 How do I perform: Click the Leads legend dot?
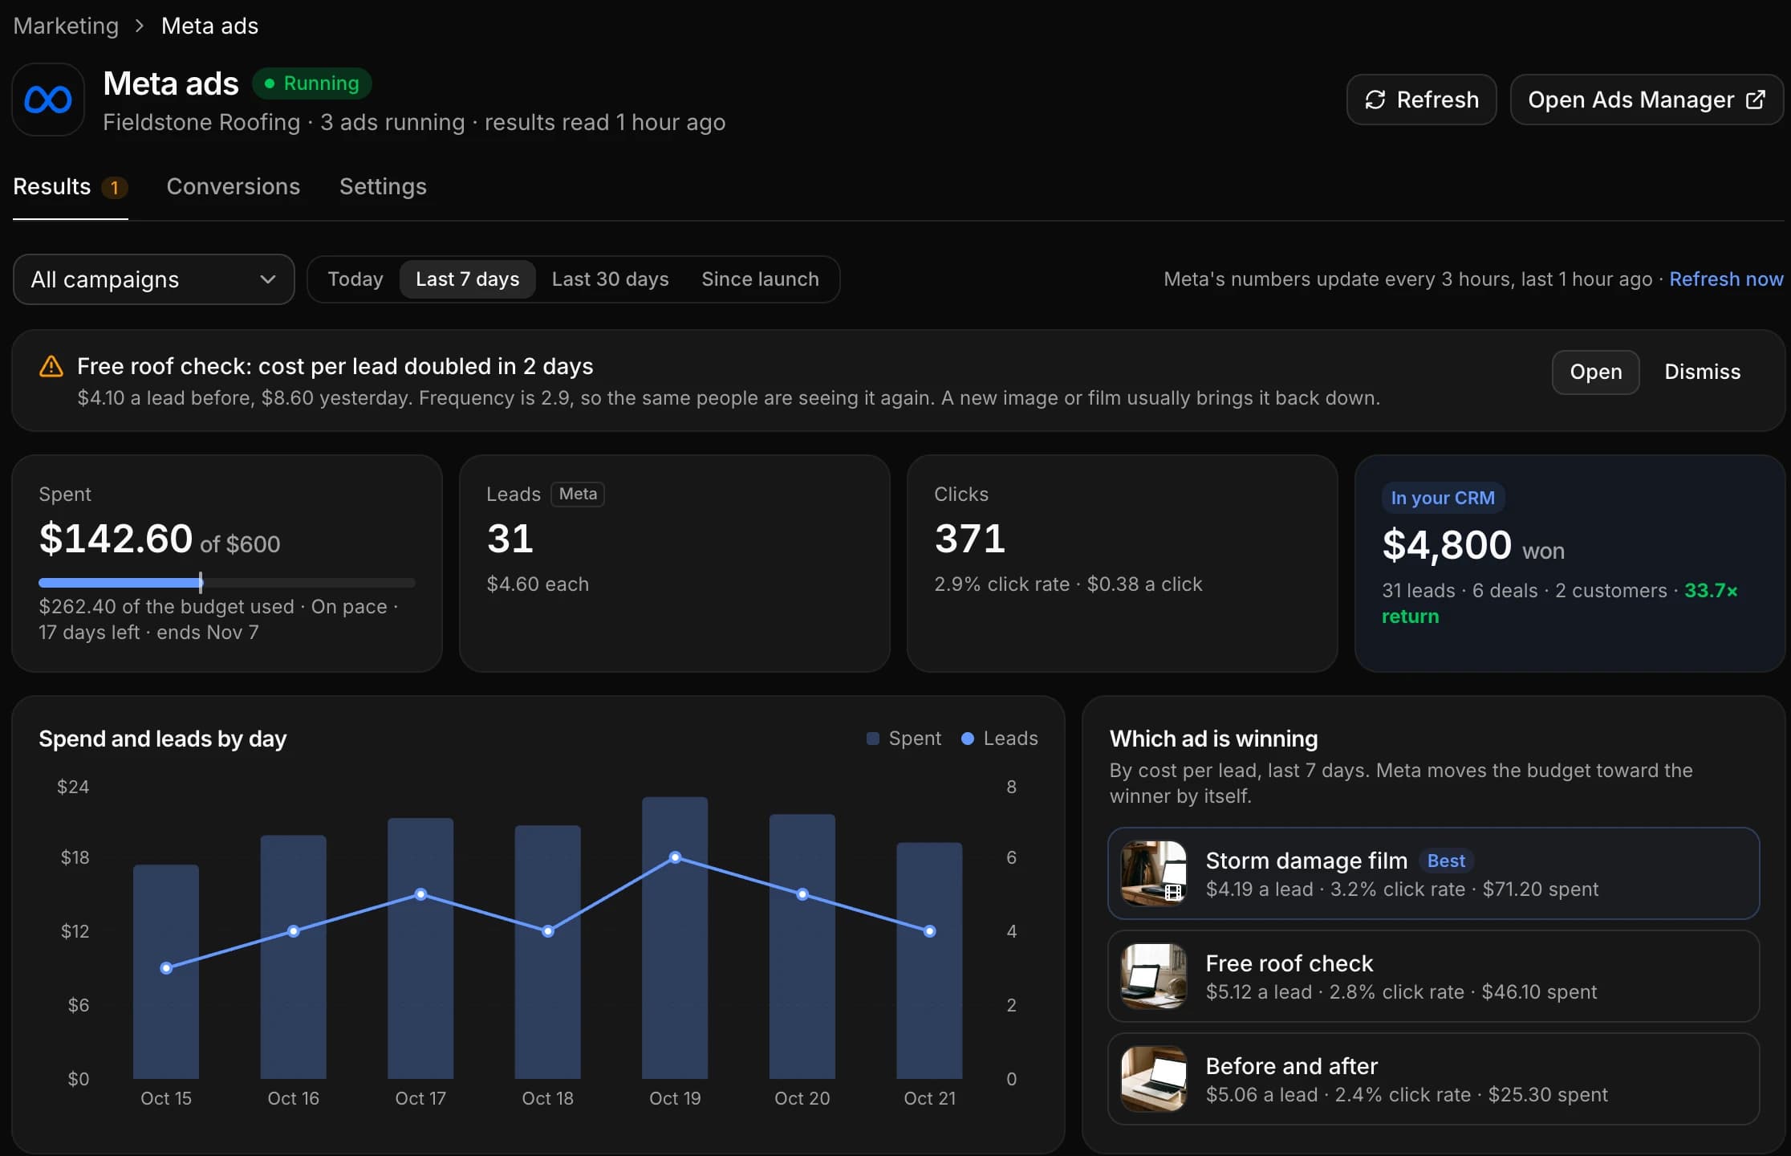point(968,739)
